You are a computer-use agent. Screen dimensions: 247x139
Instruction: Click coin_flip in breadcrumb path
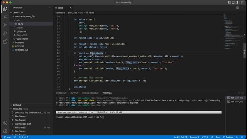coord(72,13)
